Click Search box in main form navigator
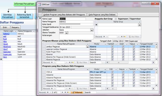 pyautogui.click(x=90, y=92)
